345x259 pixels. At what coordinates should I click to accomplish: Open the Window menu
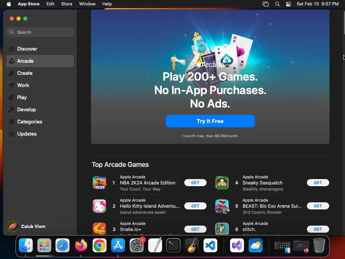coord(87,4)
